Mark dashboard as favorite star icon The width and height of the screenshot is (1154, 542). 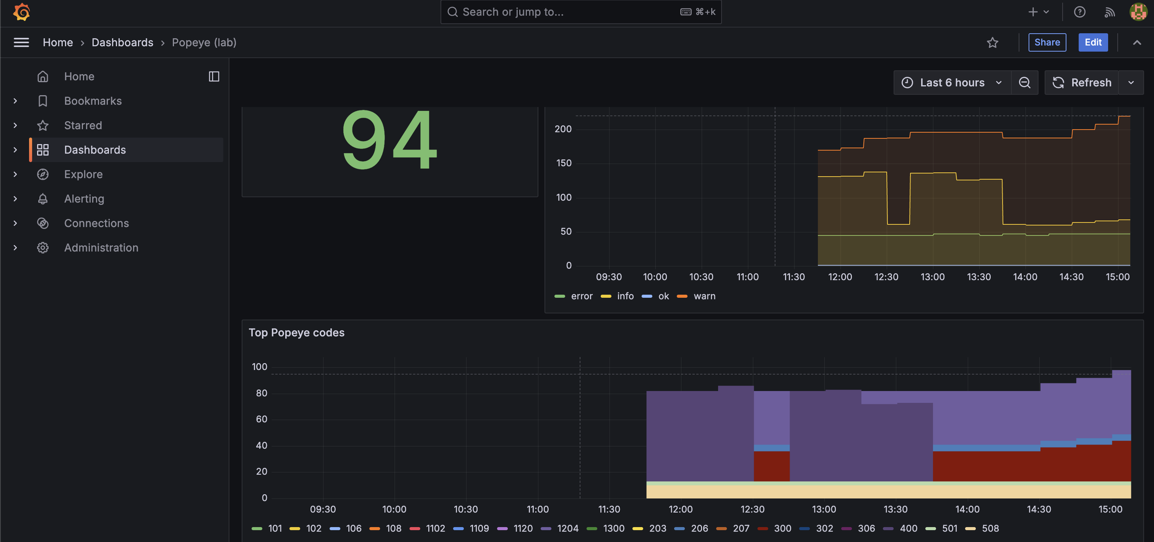(992, 42)
